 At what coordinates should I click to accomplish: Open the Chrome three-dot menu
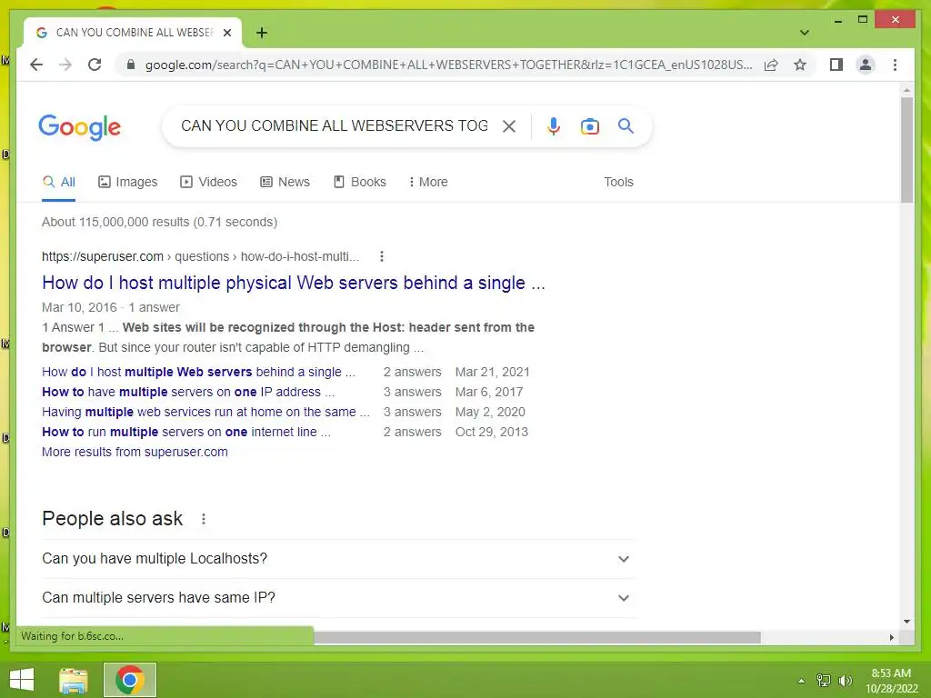(x=895, y=65)
